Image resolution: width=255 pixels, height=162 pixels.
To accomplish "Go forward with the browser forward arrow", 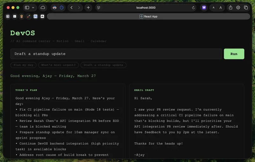I will (79, 8).
